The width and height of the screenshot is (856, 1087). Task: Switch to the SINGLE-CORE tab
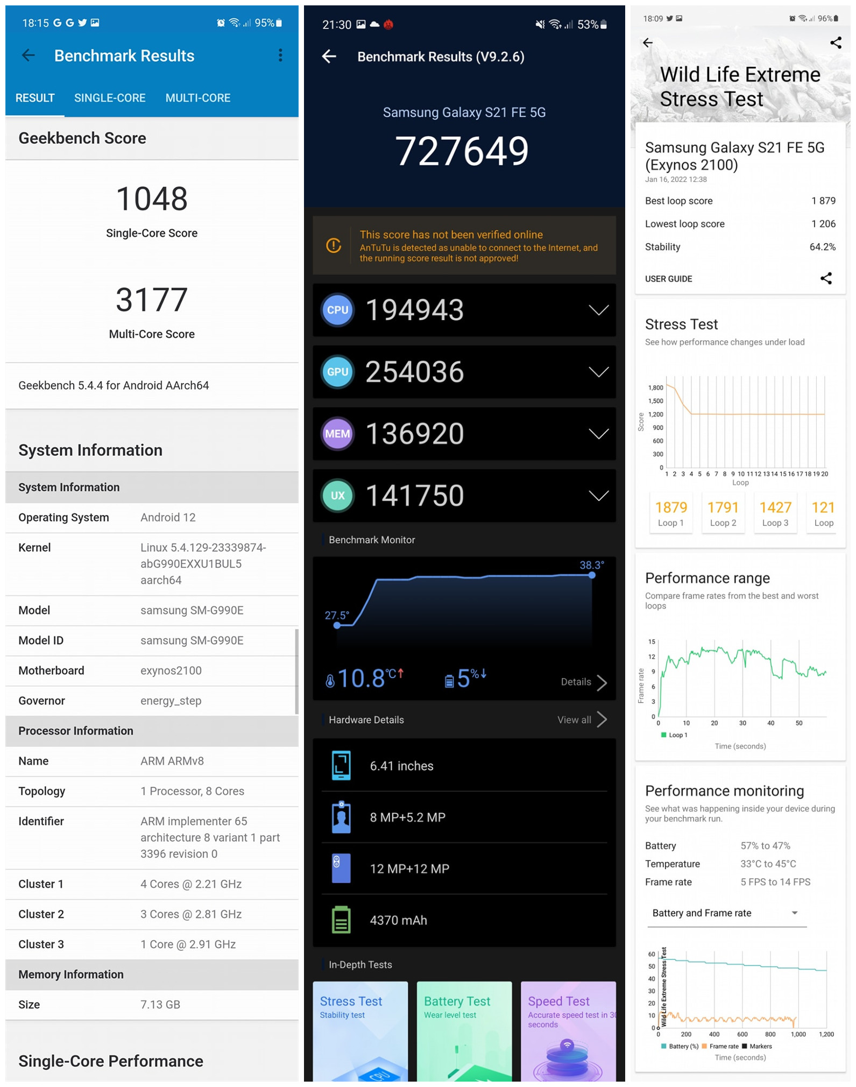pos(110,98)
